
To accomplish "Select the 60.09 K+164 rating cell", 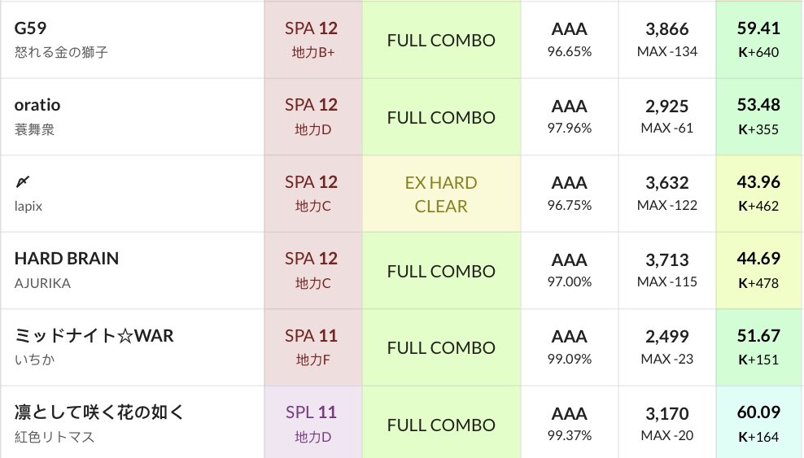I will click(x=758, y=424).
